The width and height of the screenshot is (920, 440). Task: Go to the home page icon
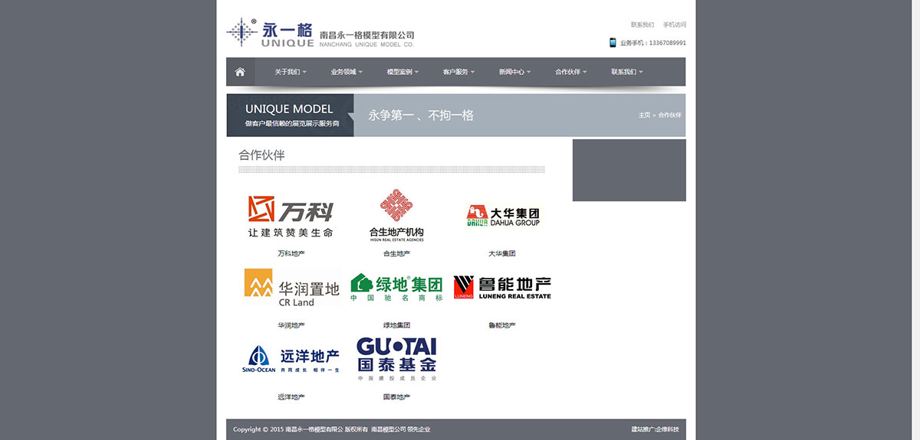click(240, 72)
